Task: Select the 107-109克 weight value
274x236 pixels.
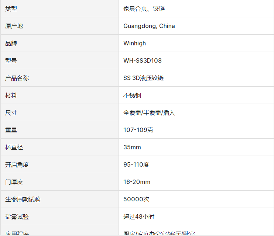Action: point(138,130)
